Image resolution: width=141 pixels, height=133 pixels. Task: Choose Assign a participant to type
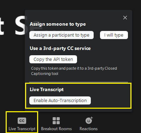click(61, 35)
